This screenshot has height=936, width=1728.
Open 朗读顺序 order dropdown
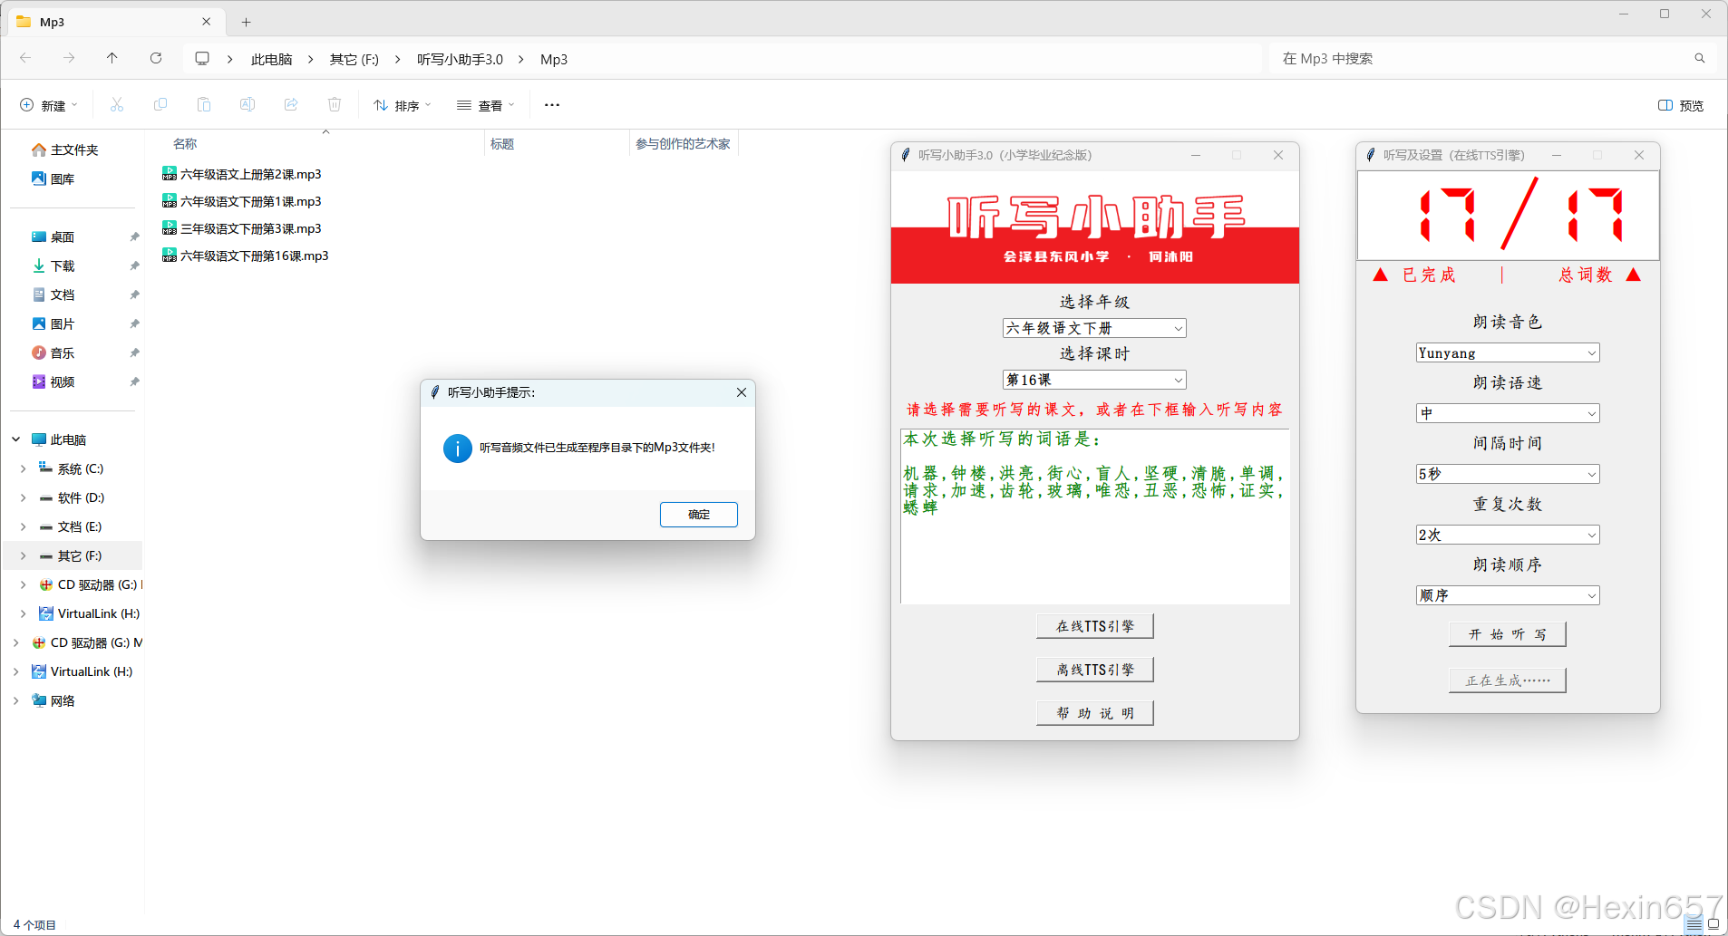pos(1508,595)
